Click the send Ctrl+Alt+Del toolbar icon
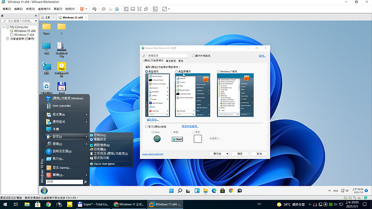 pos(95,9)
